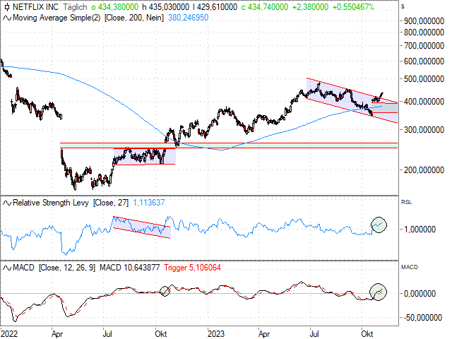Click the RSL value 1,113637

149,203
